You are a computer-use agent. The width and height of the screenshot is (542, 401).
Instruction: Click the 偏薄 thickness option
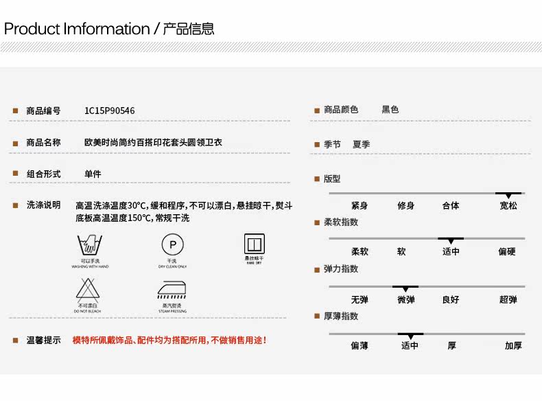point(360,345)
